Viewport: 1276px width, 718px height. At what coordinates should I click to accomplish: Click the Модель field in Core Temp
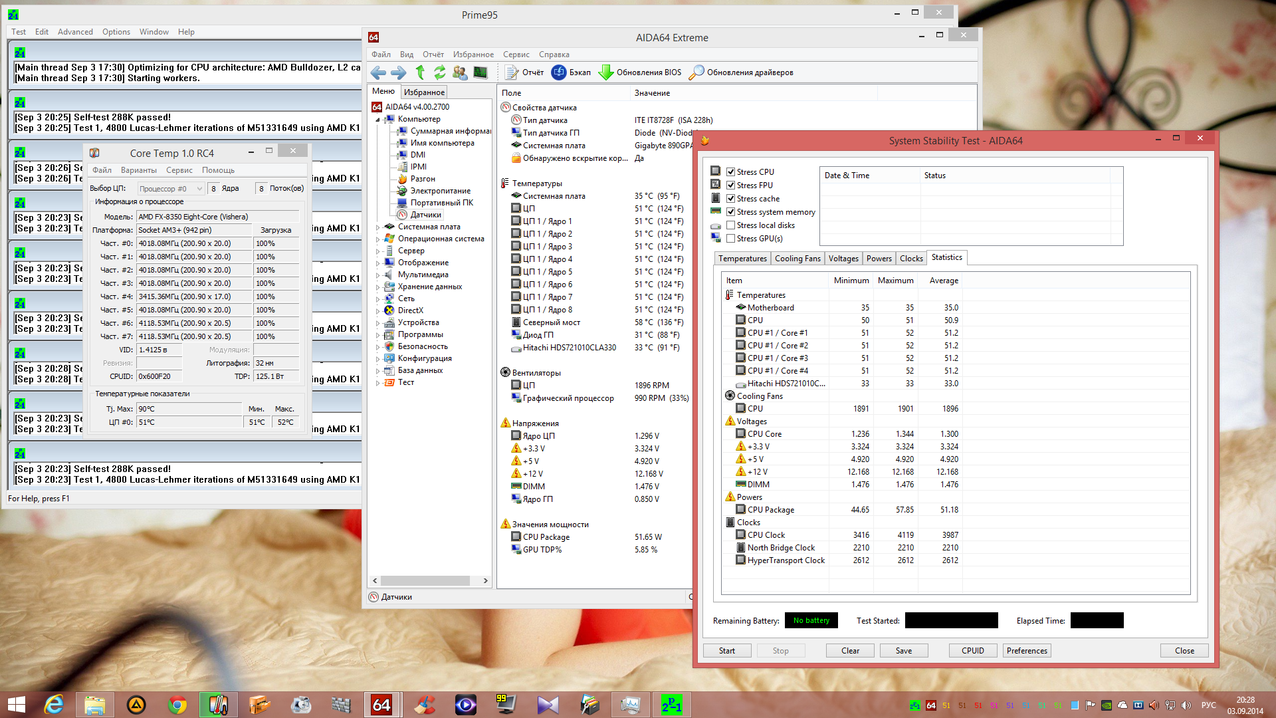[218, 217]
